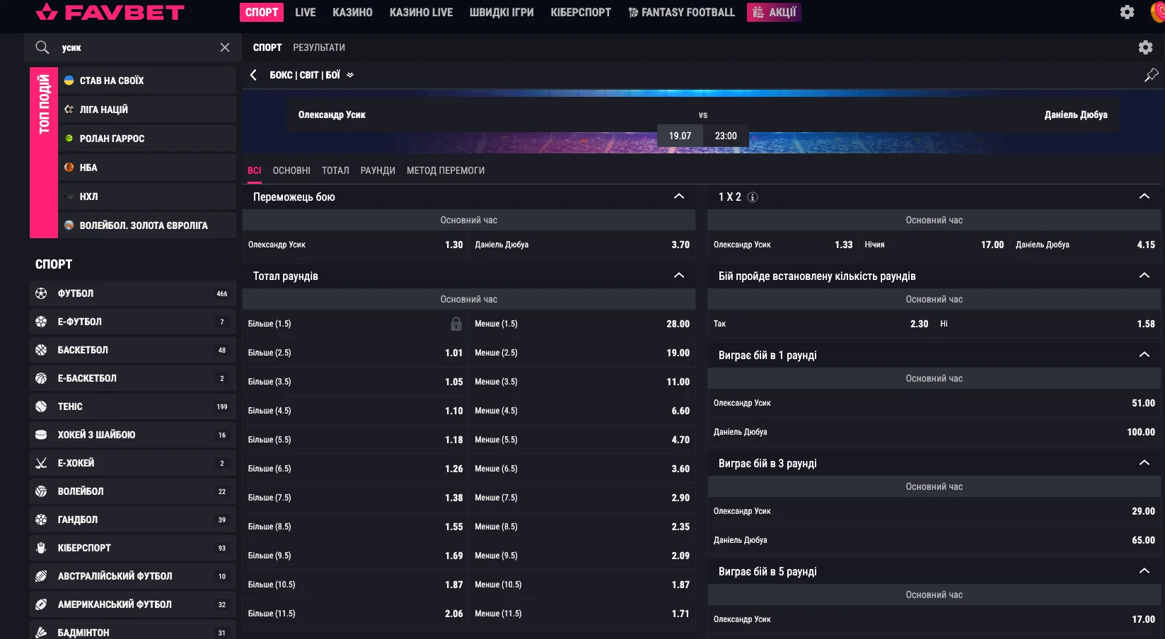The width and height of the screenshot is (1165, 639).
Task: Open Ліга Націй top event
Action: tap(147, 110)
